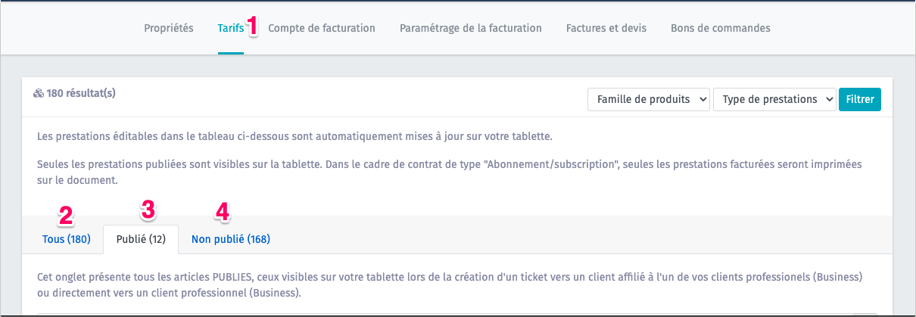Open the Factures et devis tab
Image resolution: width=916 pixels, height=317 pixels.
(606, 28)
